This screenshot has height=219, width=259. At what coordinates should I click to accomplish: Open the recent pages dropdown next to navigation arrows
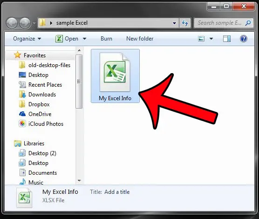pos(34,23)
